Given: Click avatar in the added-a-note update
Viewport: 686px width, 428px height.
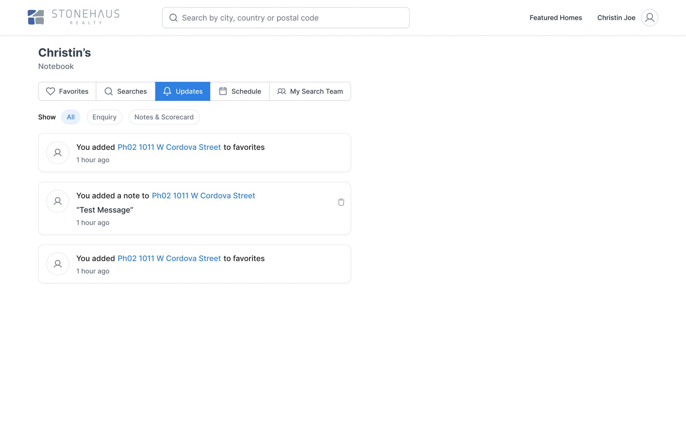Looking at the screenshot, I should [x=58, y=201].
